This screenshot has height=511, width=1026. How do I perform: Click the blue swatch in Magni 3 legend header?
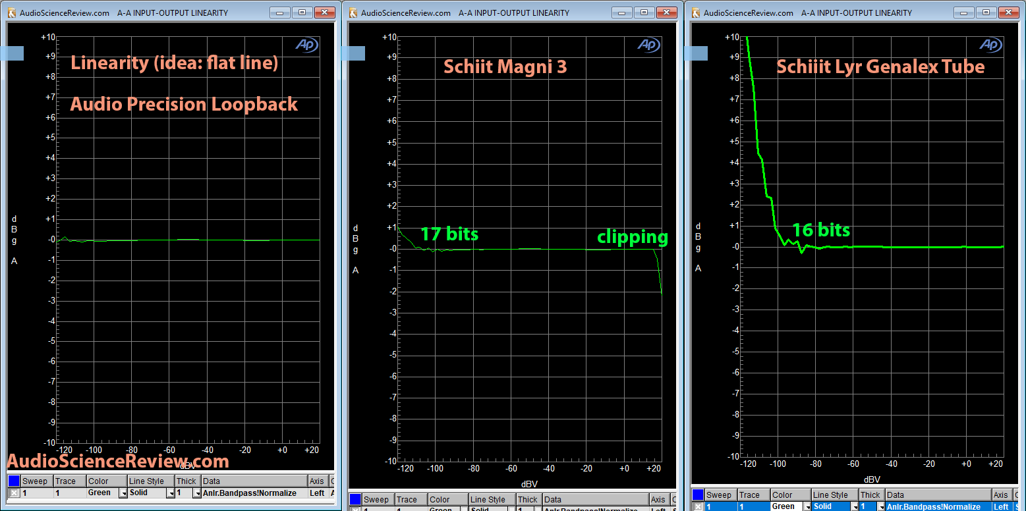coord(356,500)
